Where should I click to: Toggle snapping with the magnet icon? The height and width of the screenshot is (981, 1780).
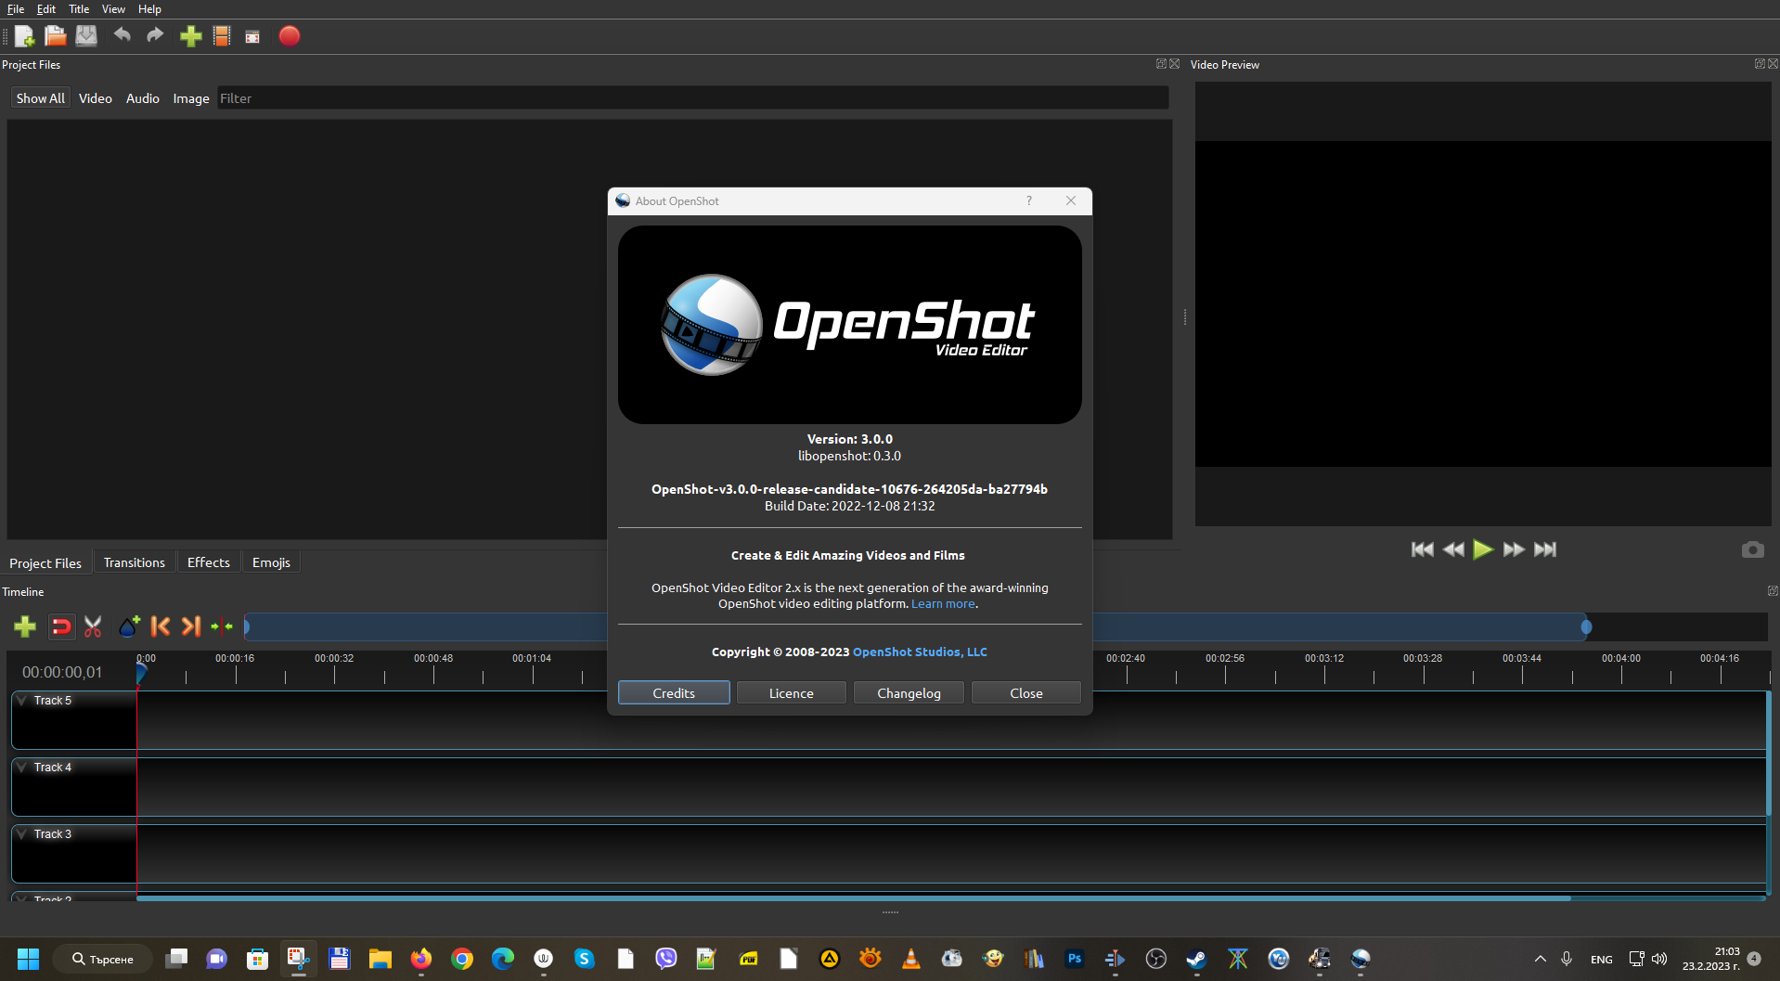[x=60, y=626]
